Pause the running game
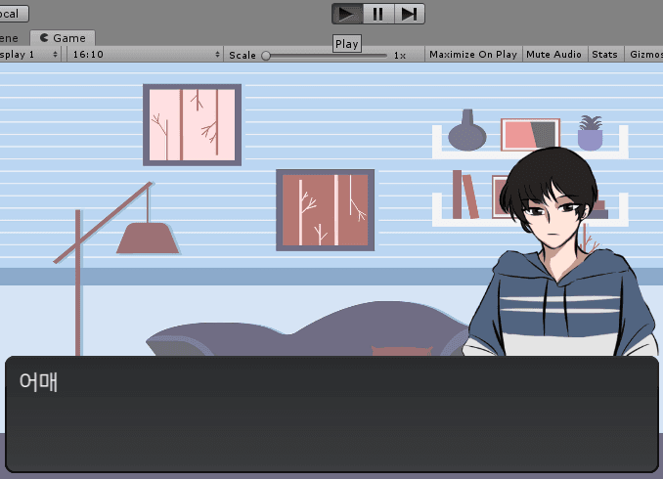The image size is (663, 479). tap(378, 14)
